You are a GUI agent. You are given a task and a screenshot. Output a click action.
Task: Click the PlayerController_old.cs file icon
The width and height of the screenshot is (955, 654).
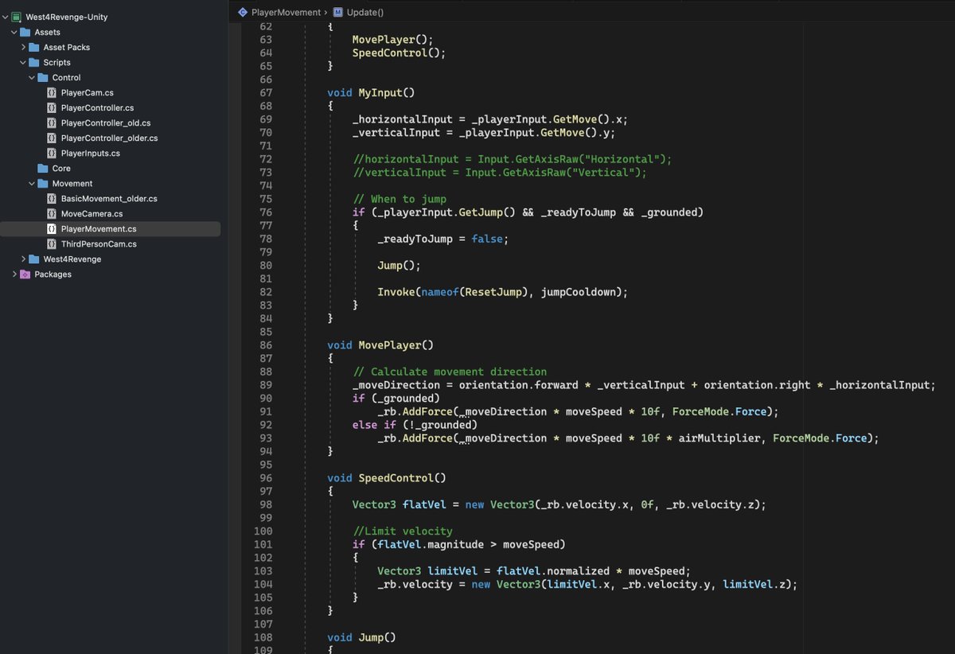(52, 123)
